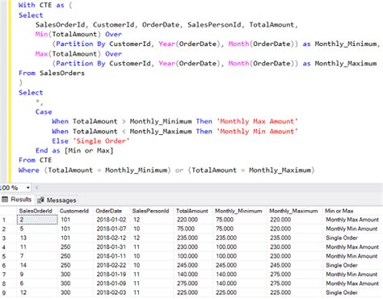The height and width of the screenshot is (299, 383).
Task: Click 'Else' keyword in the query
Action: 60,141
